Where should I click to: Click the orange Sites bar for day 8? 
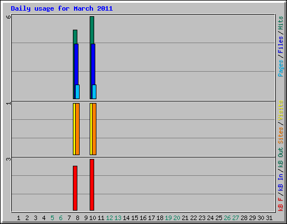pos(77,129)
